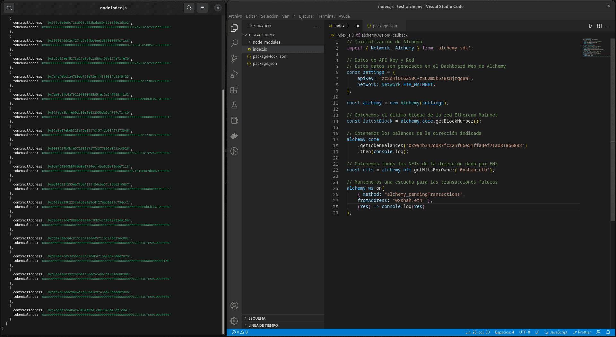Open the Ir menu
The image size is (616, 337).
293,16
